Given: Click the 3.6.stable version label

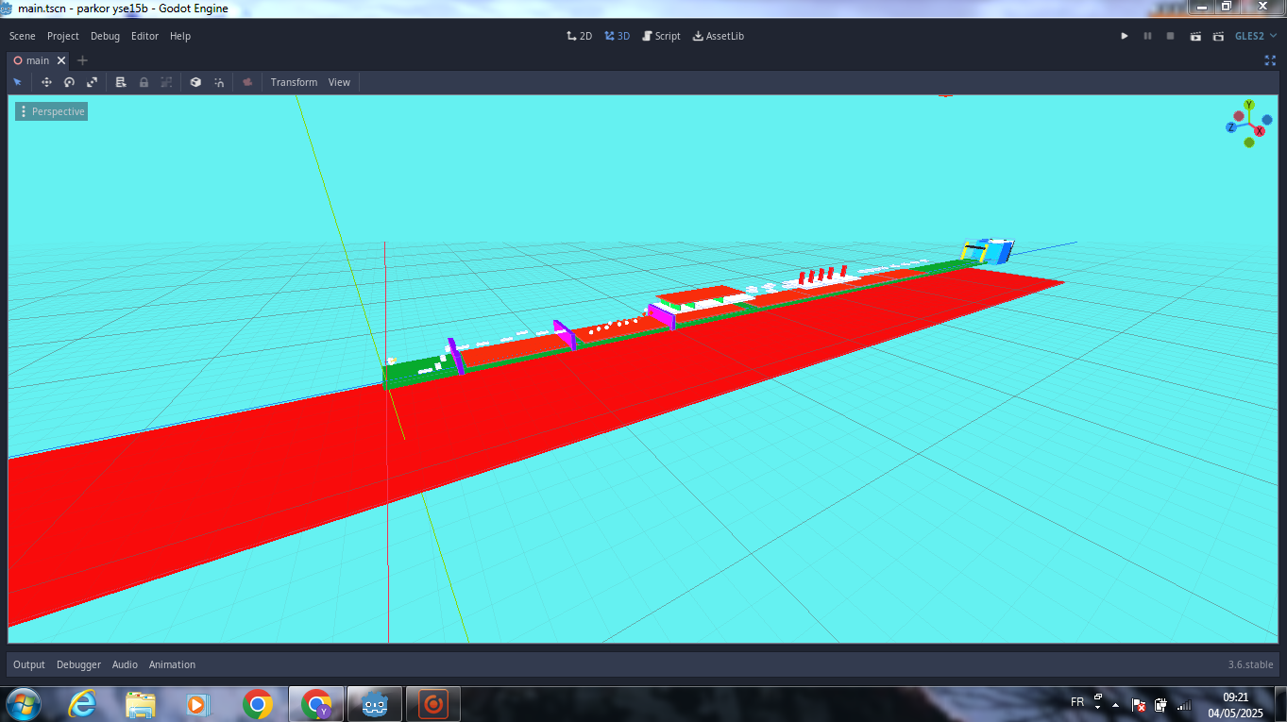Looking at the screenshot, I should coord(1250,664).
